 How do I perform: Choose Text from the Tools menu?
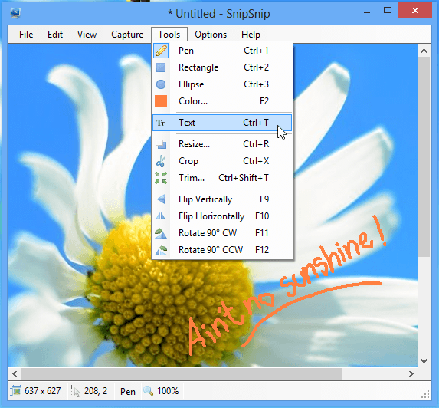tap(222, 123)
